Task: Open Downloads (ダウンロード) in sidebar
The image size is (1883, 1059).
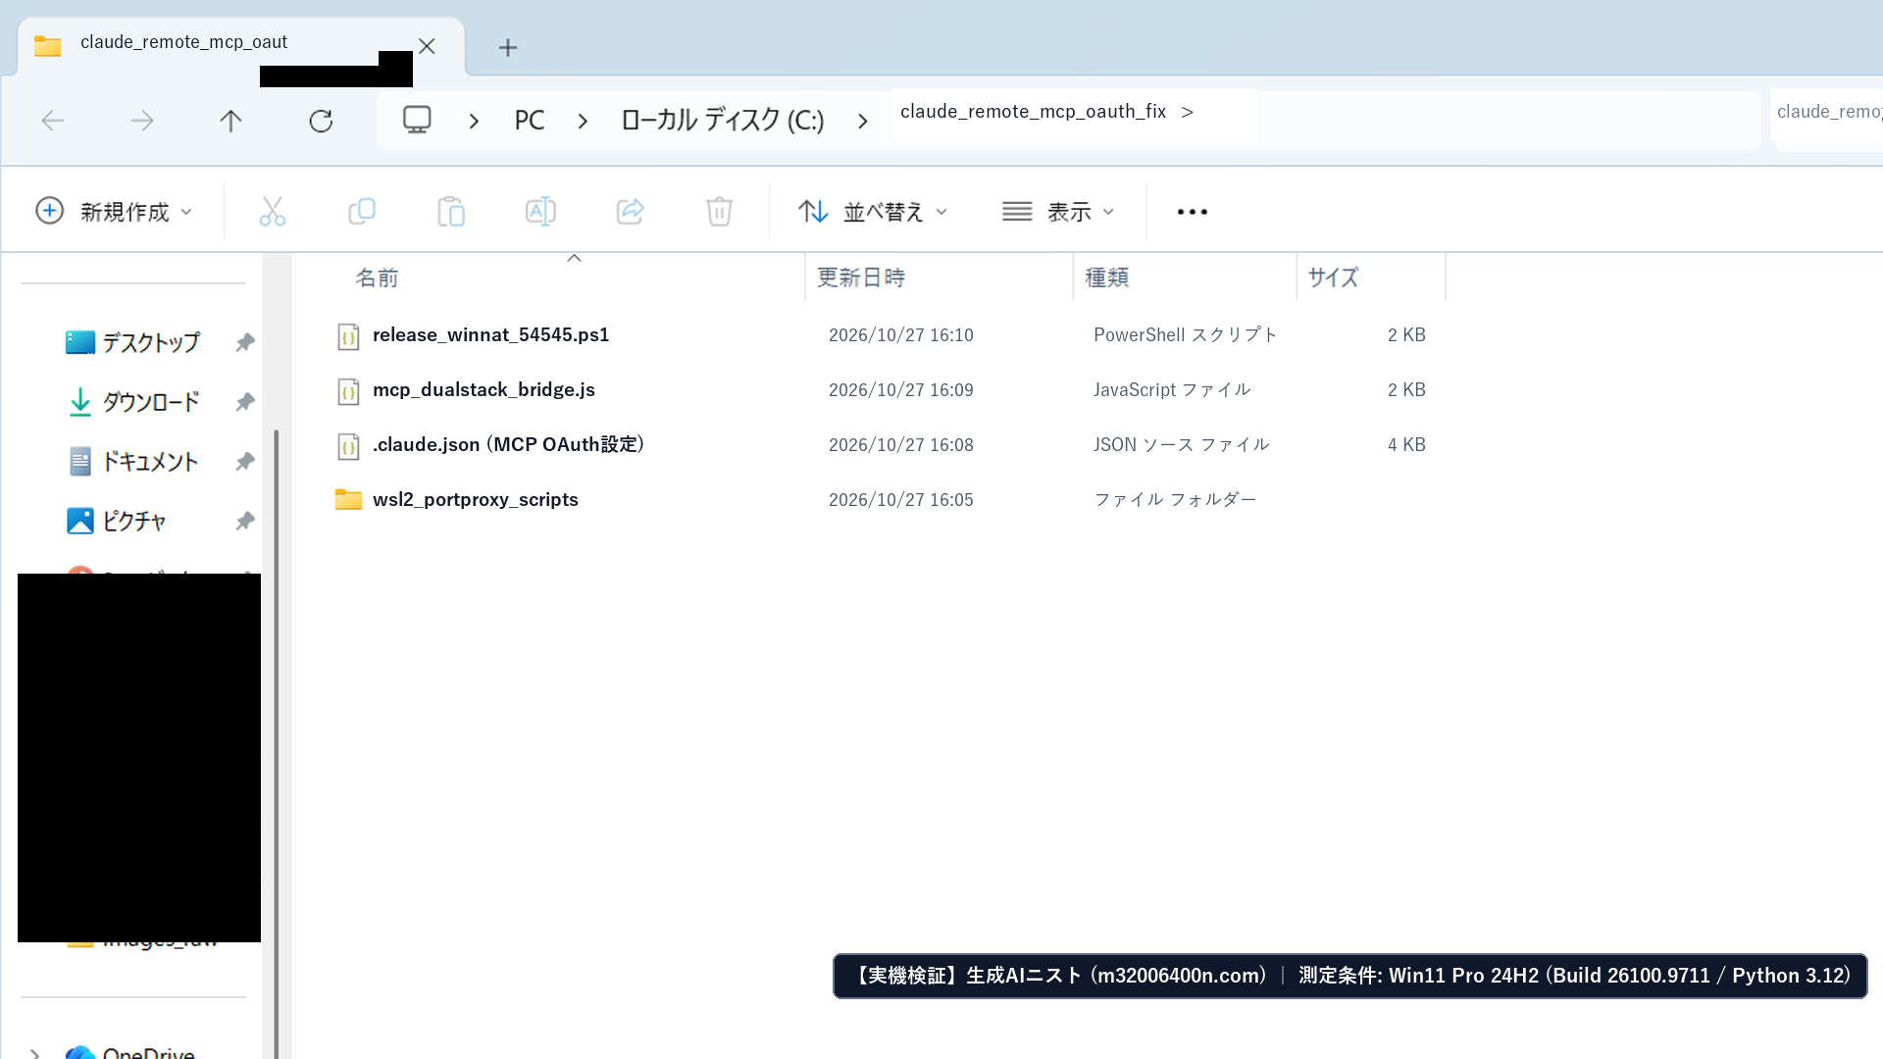Action: (131, 402)
